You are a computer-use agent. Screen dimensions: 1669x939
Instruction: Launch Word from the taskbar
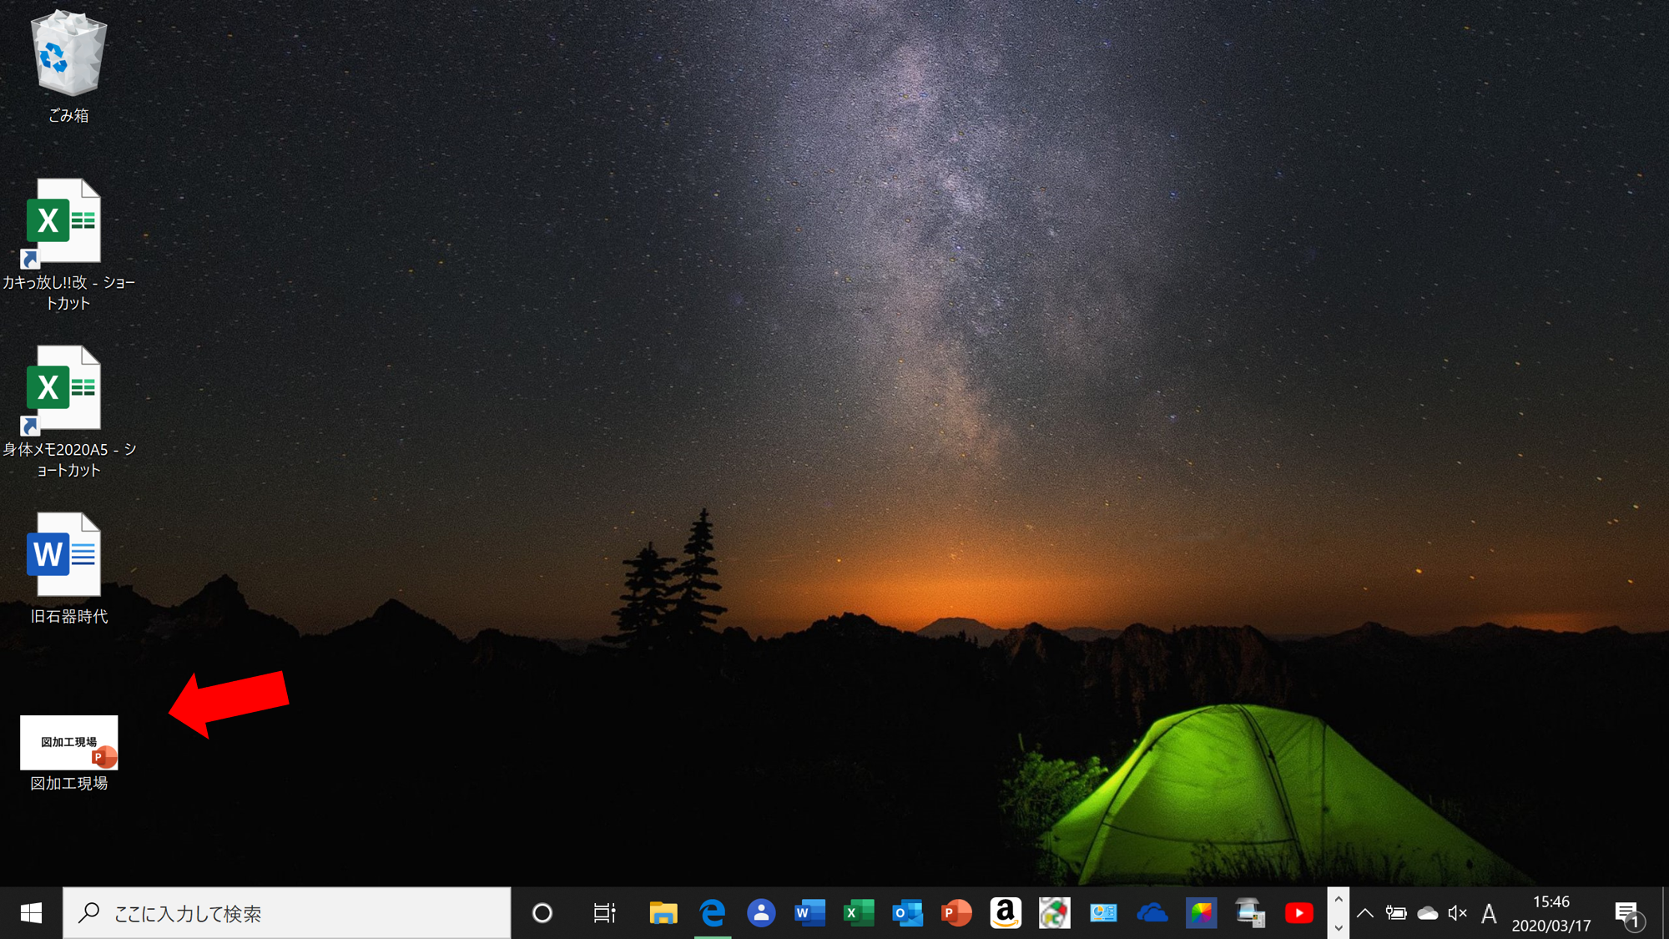pos(809,913)
